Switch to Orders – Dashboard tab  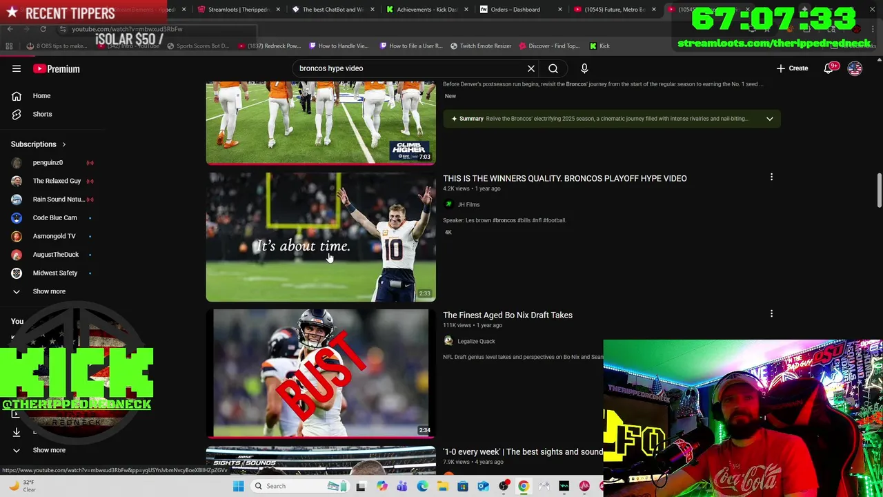click(x=521, y=10)
